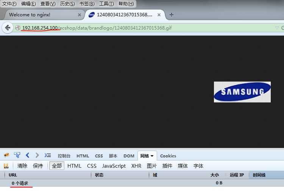Go forward in Firebug panel history

37,155
